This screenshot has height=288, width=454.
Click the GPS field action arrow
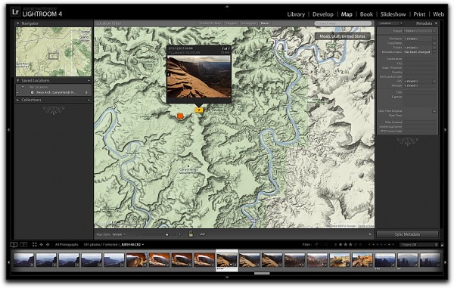tap(434, 81)
